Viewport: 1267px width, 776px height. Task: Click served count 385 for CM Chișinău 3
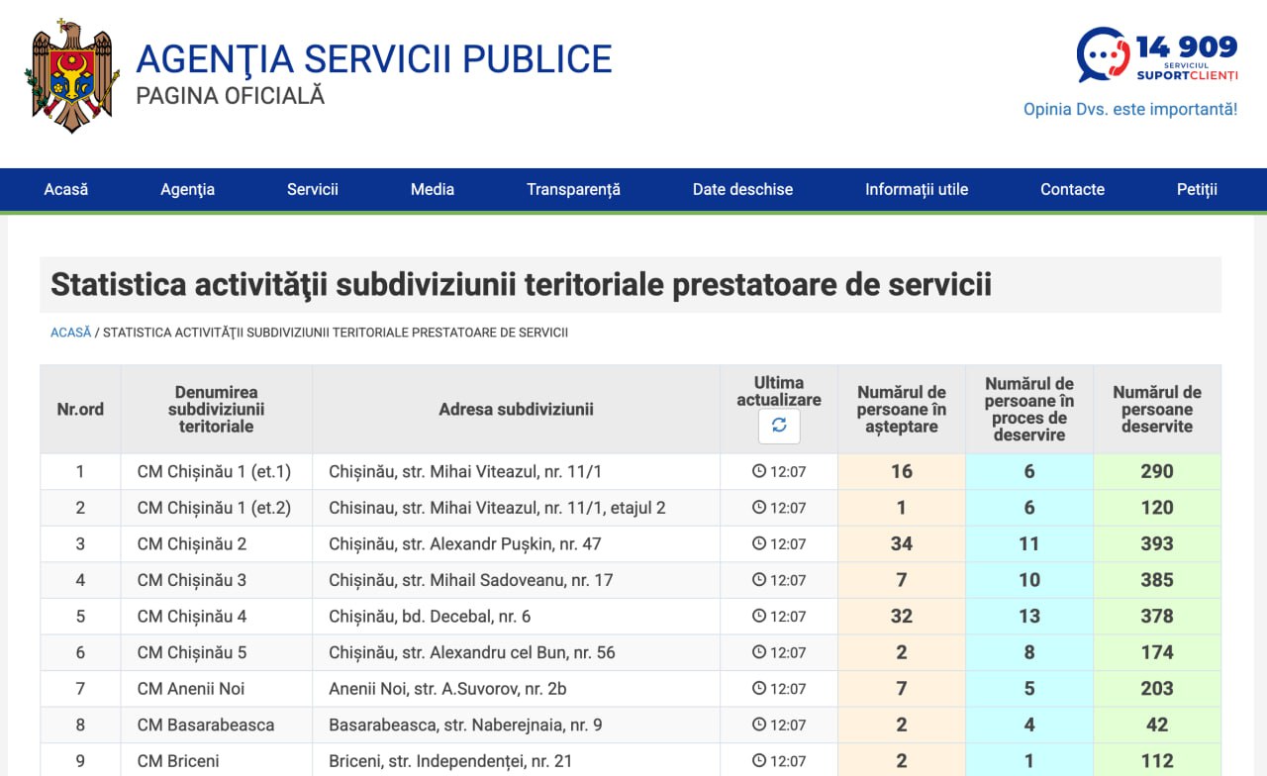click(x=1157, y=580)
